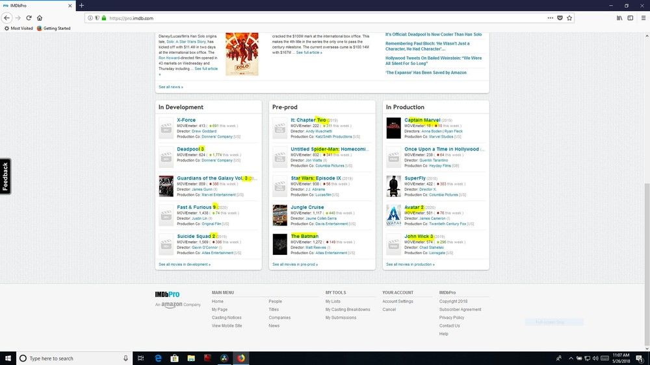650x365 pixels.
Task: Open Deadpool 3 title page
Action: pos(190,149)
